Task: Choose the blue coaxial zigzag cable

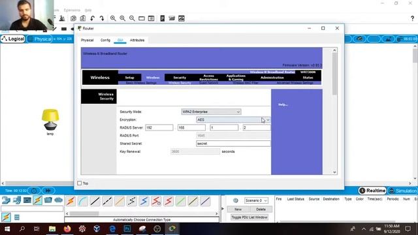Action: coord(144,201)
